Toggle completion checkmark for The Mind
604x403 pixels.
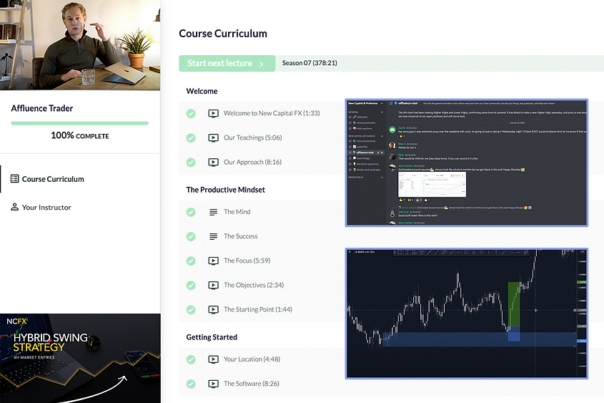click(191, 212)
